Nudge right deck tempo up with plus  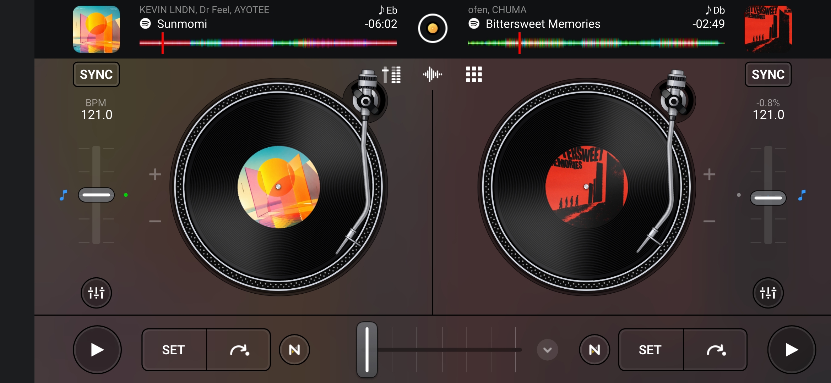coord(709,174)
